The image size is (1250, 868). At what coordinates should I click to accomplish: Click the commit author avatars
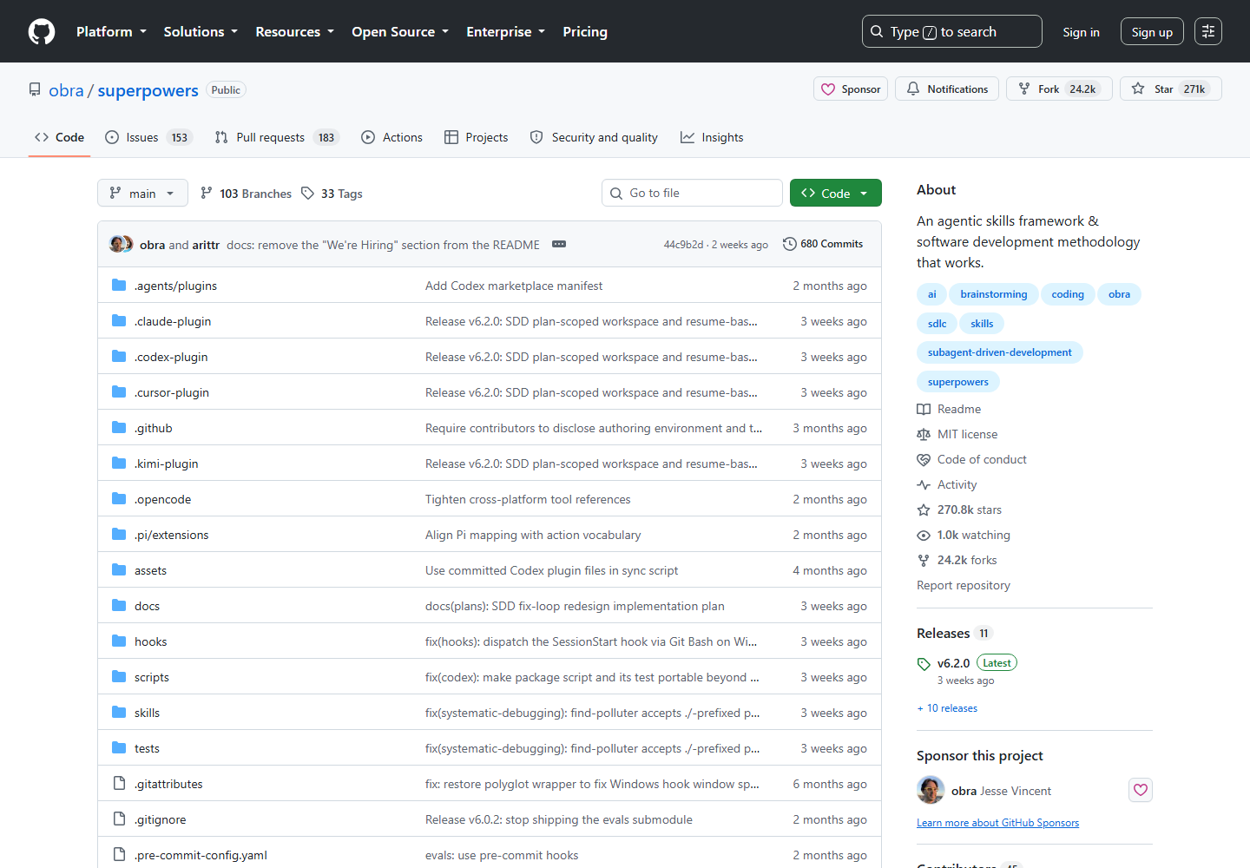[x=121, y=244]
